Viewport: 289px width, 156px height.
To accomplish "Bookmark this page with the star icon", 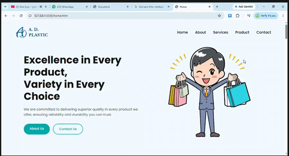I will (x=219, y=16).
